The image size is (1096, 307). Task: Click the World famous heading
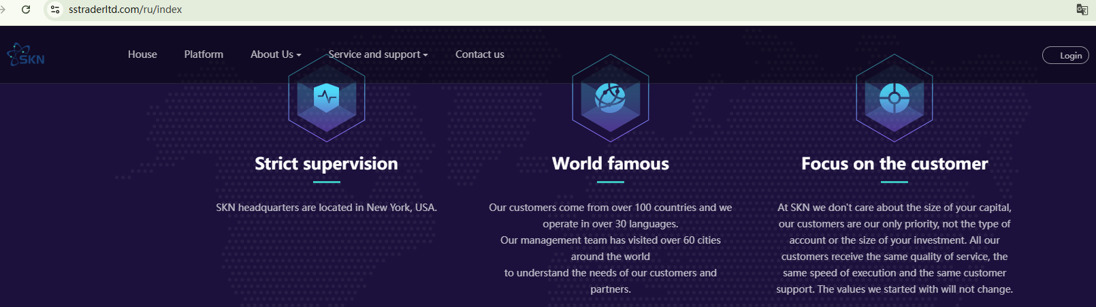610,163
